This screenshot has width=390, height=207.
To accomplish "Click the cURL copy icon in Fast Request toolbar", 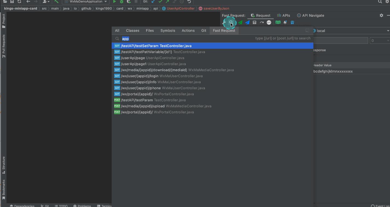I will (x=269, y=22).
